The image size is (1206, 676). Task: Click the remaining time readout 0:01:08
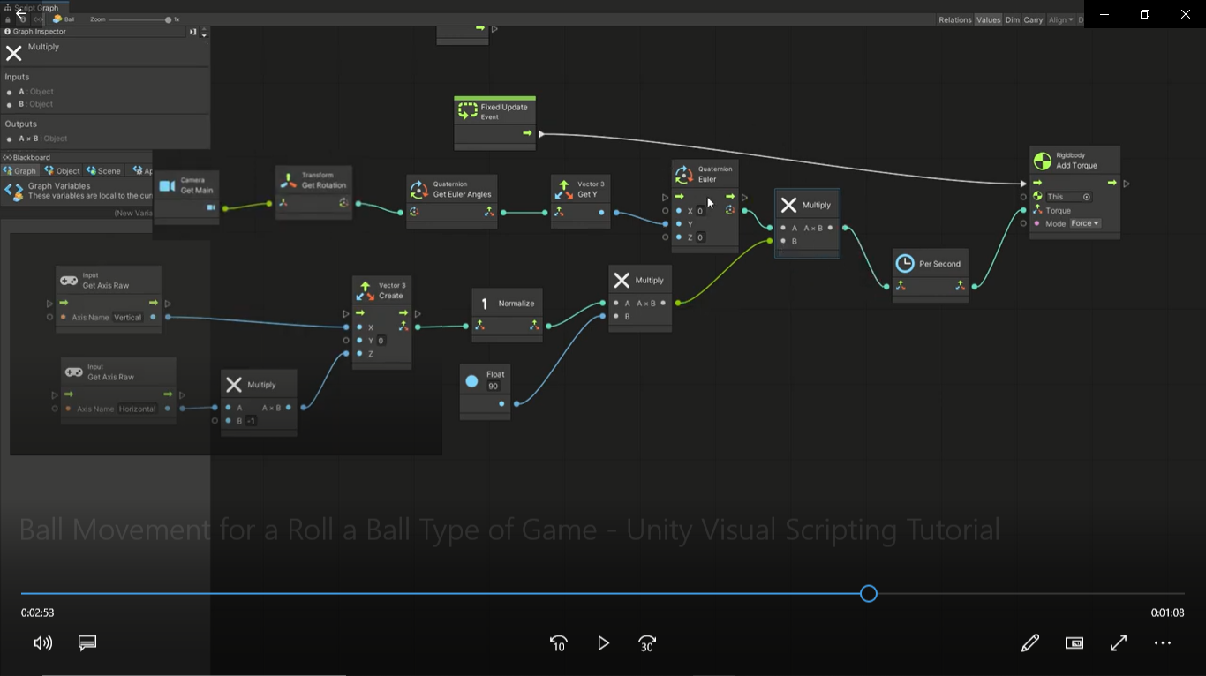click(1167, 612)
